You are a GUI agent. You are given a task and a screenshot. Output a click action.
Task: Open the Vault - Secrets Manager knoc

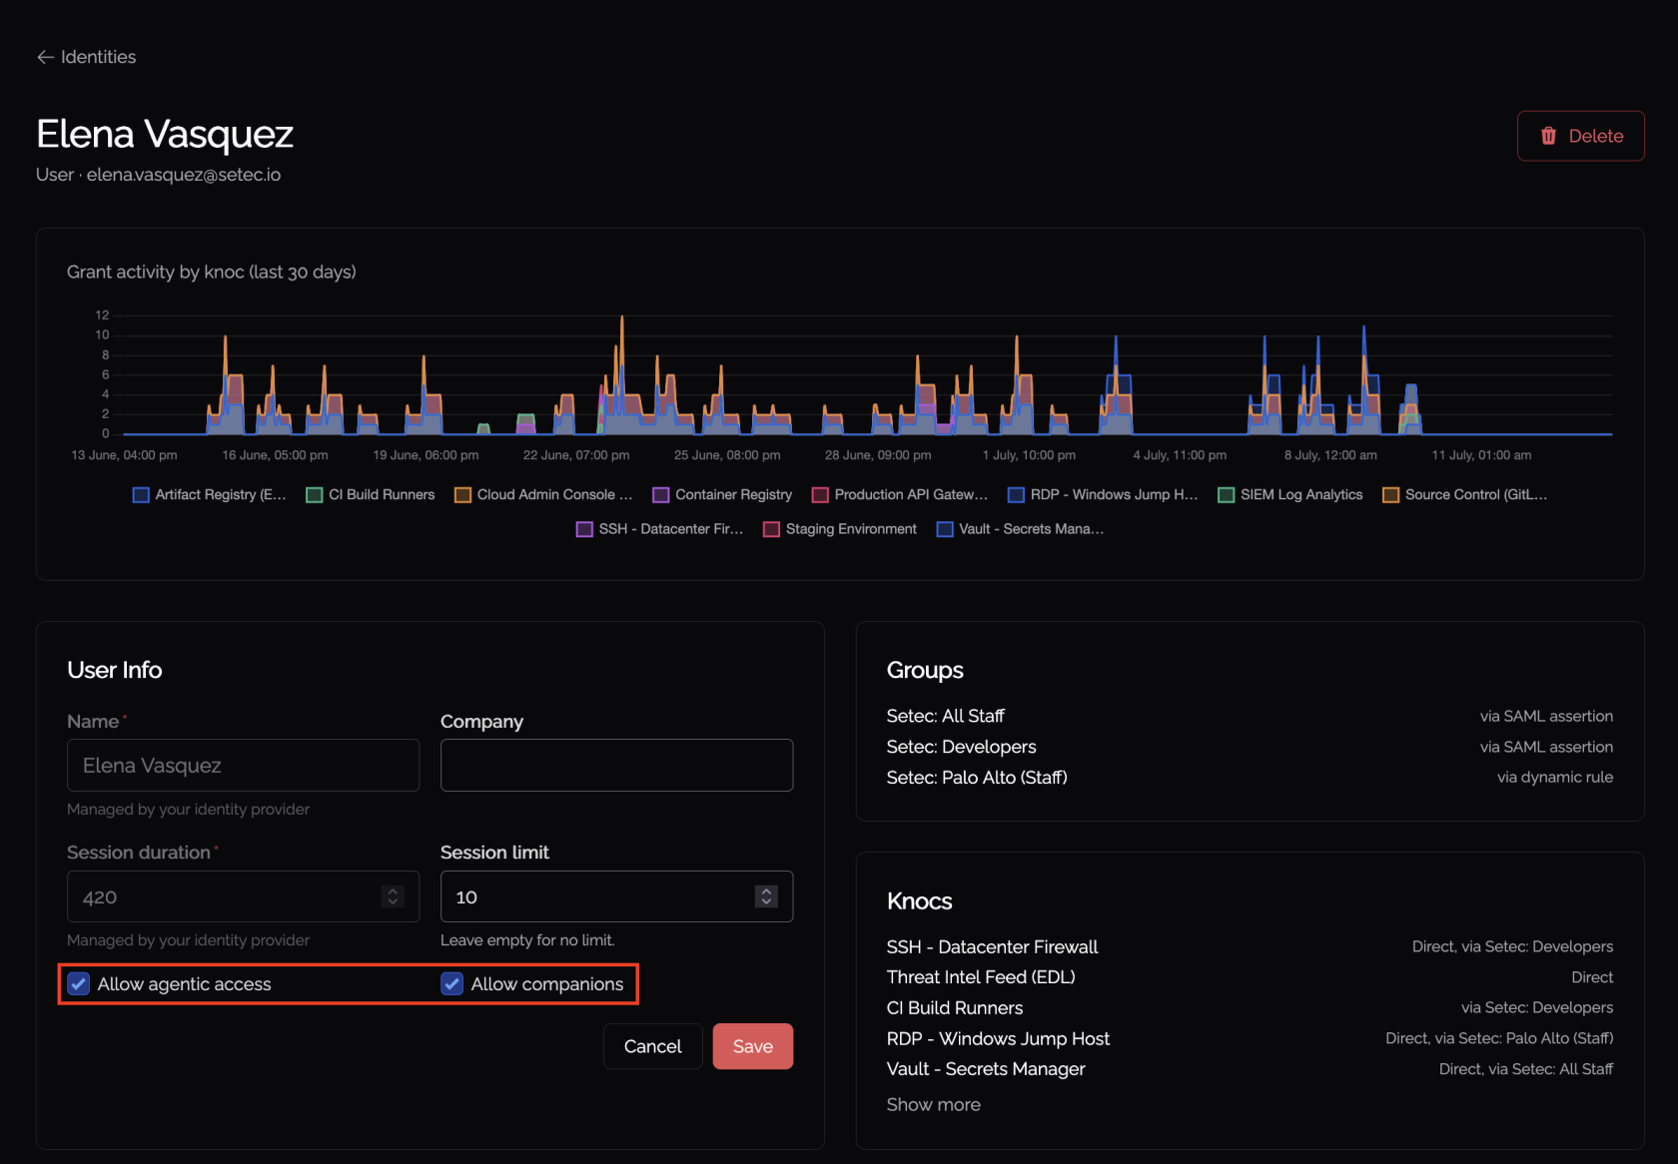click(x=986, y=1069)
